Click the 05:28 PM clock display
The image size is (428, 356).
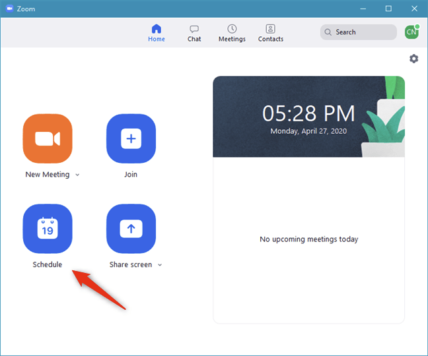[x=308, y=113]
